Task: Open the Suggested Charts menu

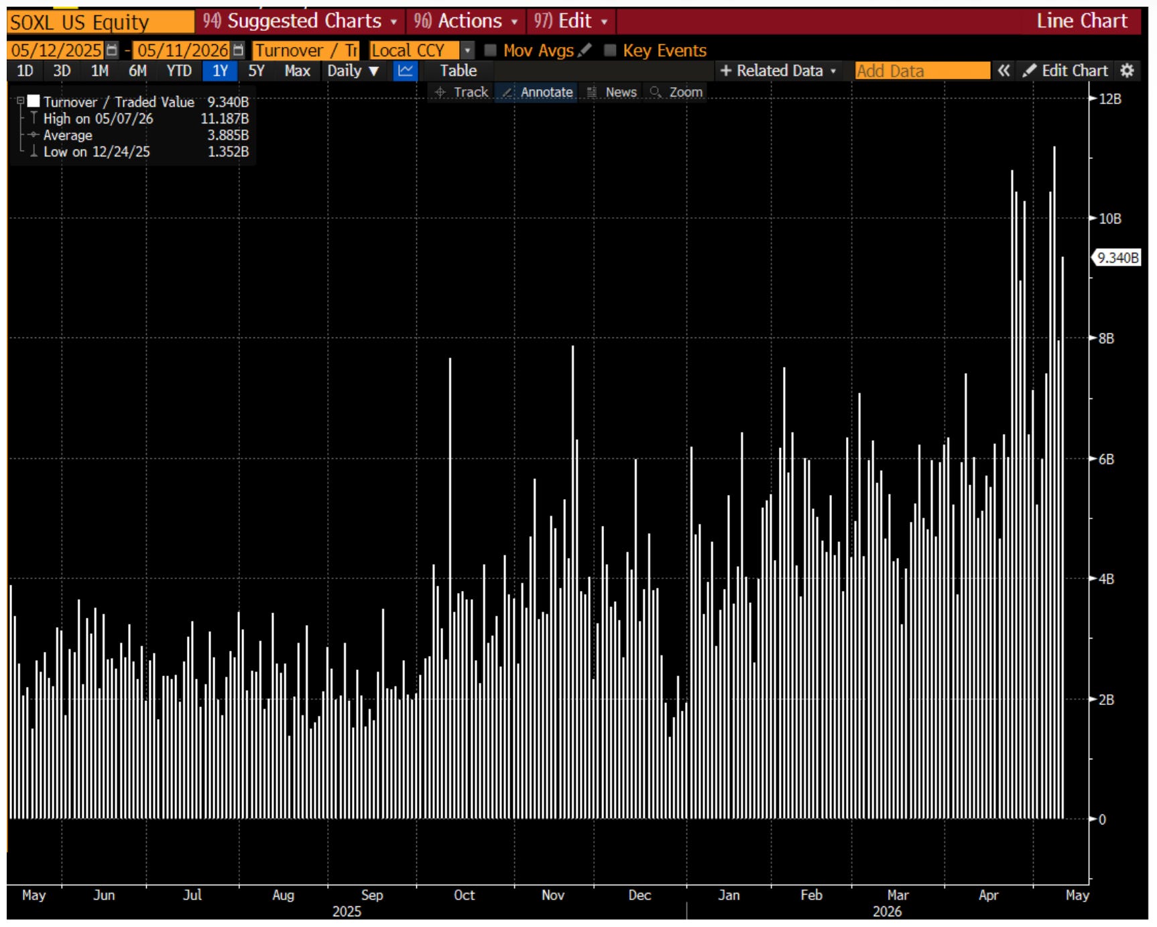Action: 300,21
